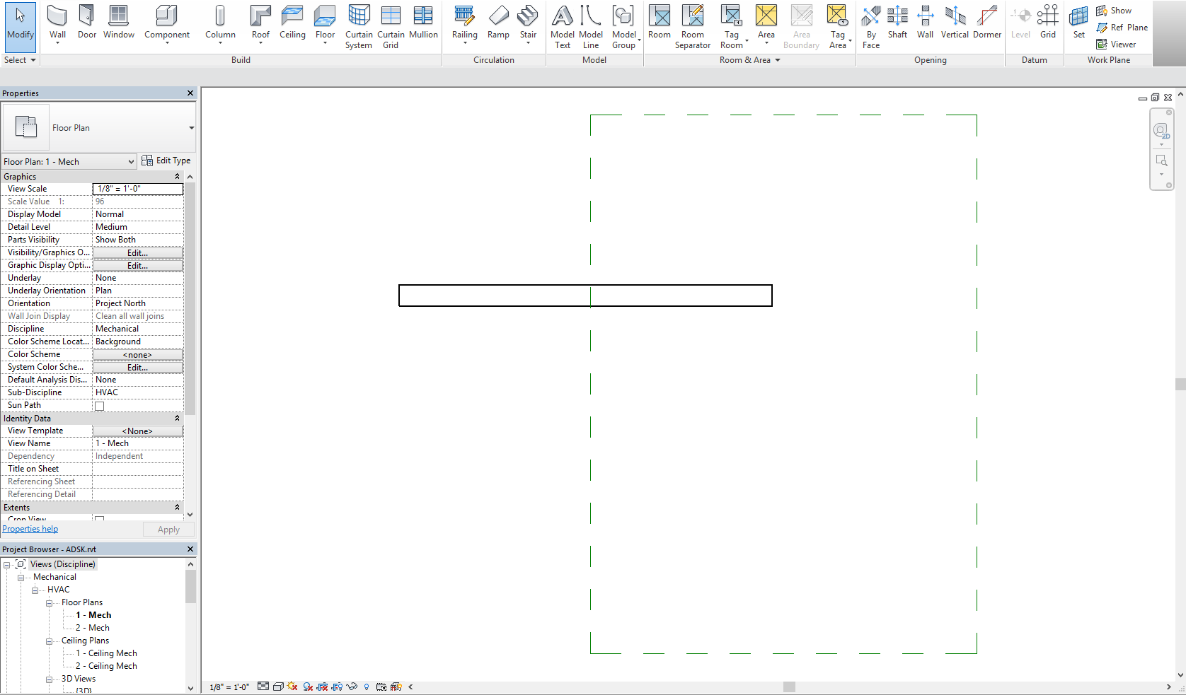Open the Component tool dropdown arrow
1186x695 pixels.
click(167, 43)
